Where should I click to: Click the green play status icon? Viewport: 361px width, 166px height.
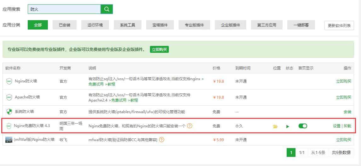[288, 126]
